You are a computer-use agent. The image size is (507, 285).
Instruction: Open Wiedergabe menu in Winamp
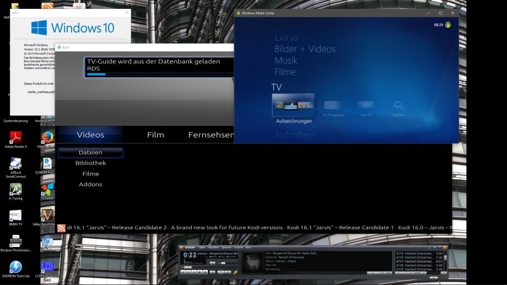[x=213, y=248]
